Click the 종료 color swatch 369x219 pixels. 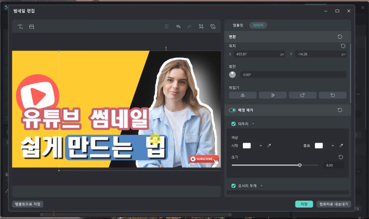click(319, 146)
